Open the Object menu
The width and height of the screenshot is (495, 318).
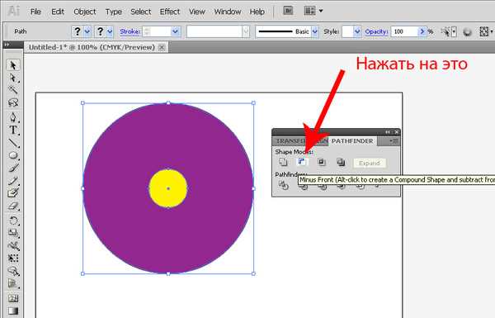85,12
